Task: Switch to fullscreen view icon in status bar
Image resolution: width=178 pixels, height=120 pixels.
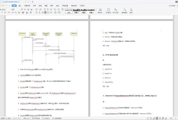Action: pos(148,118)
